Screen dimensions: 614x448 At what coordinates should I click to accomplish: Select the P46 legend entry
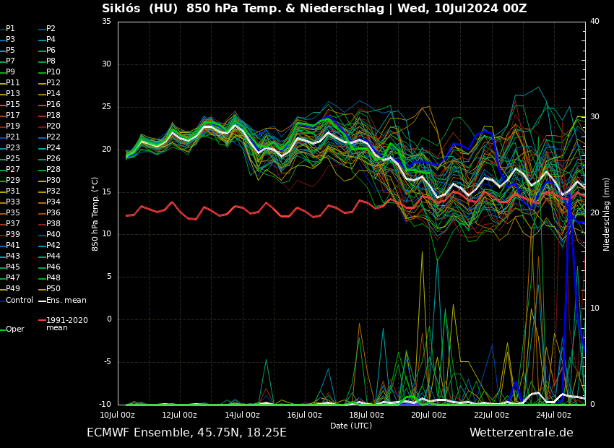click(53, 267)
